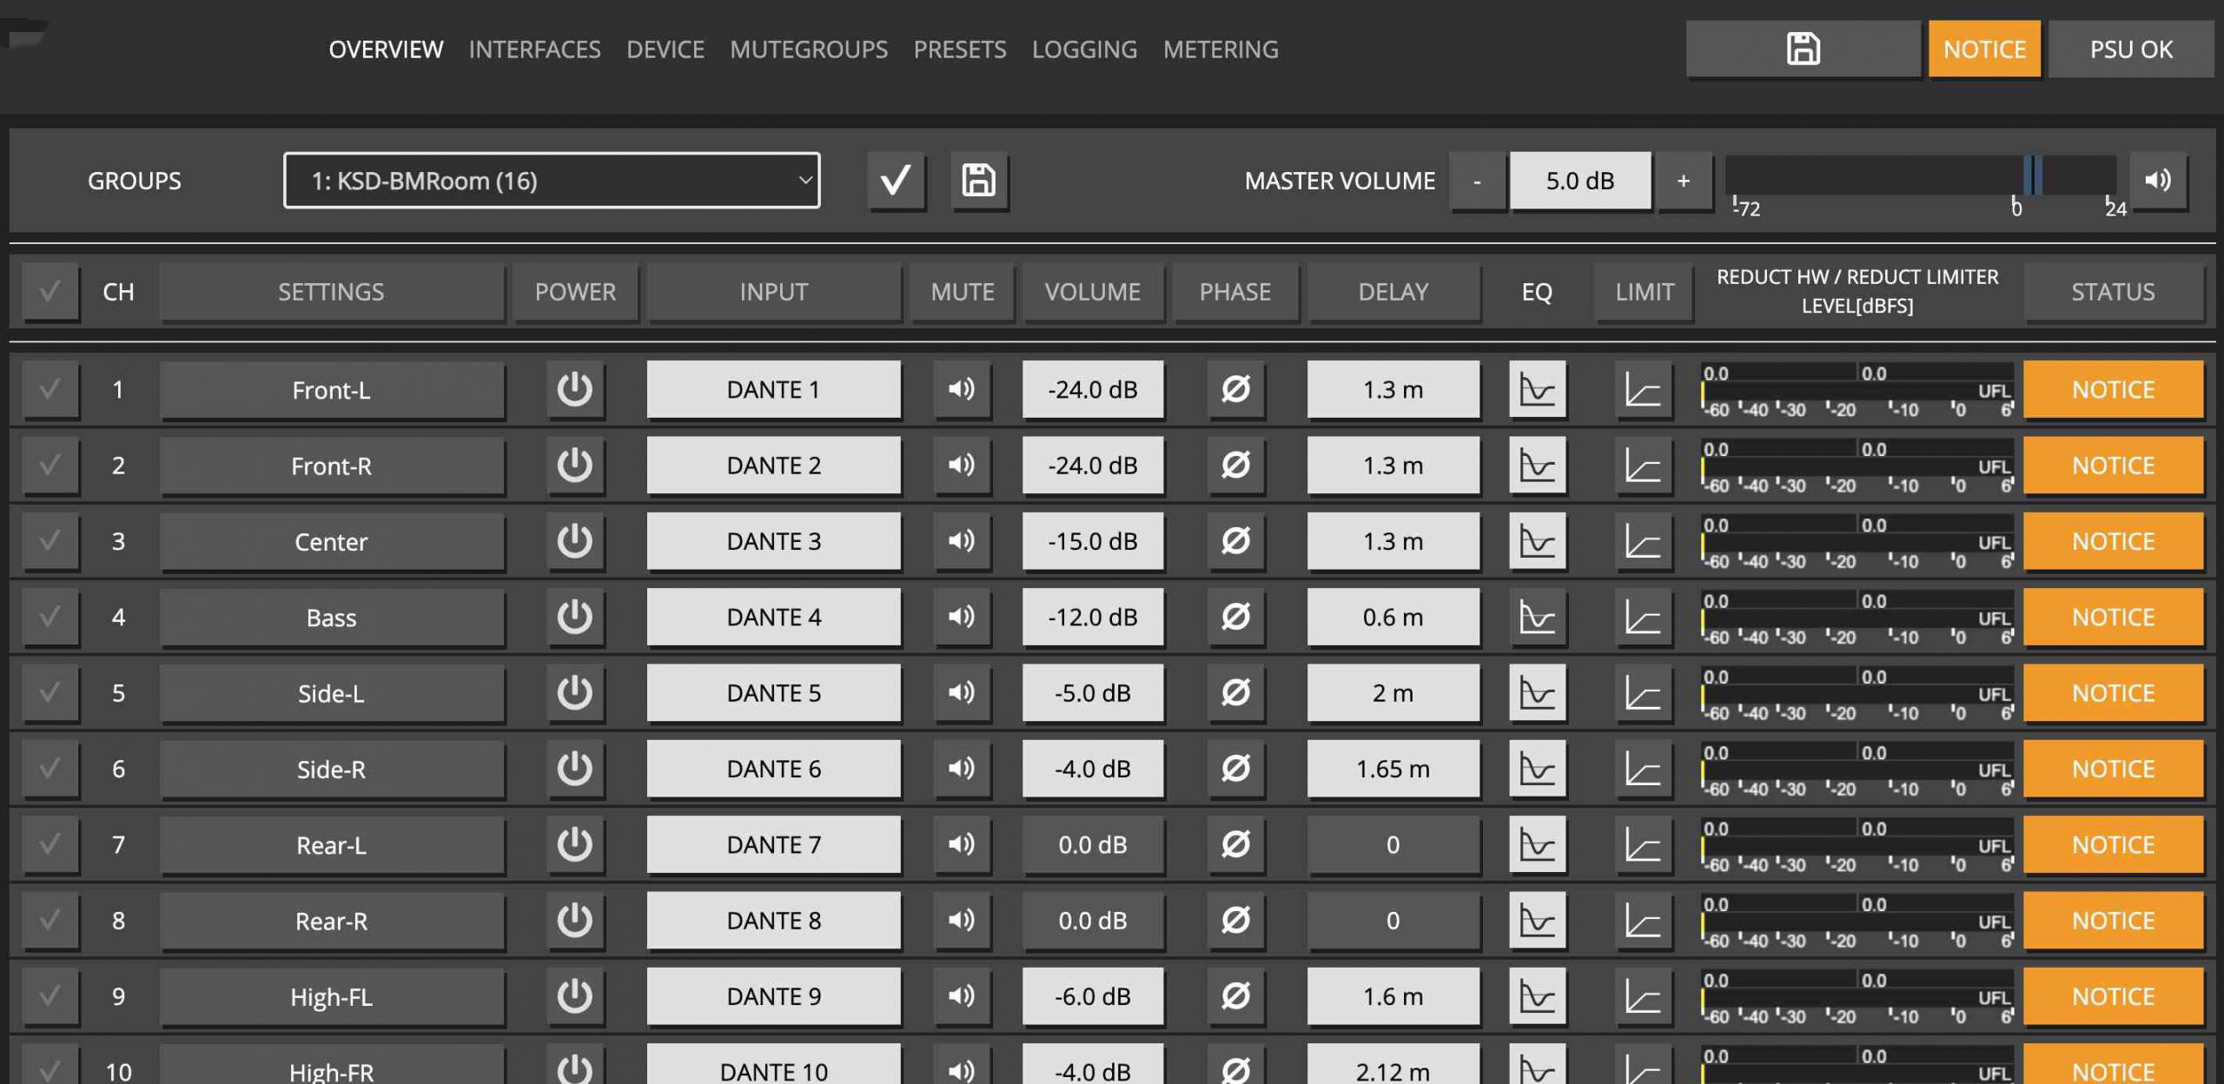
Task: Mute the master volume speaker icon
Action: click(2157, 181)
